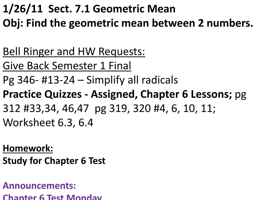This screenshot has width=267, height=200.
Task: Click the objective line about geometric mean
Action: 128,23
